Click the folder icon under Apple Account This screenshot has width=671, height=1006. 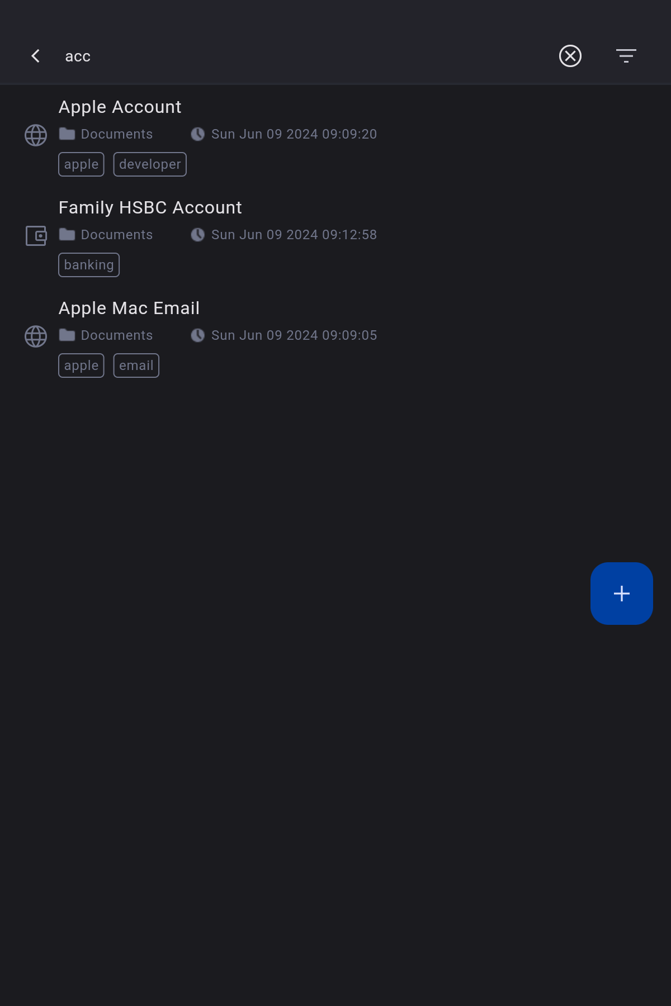tap(67, 134)
